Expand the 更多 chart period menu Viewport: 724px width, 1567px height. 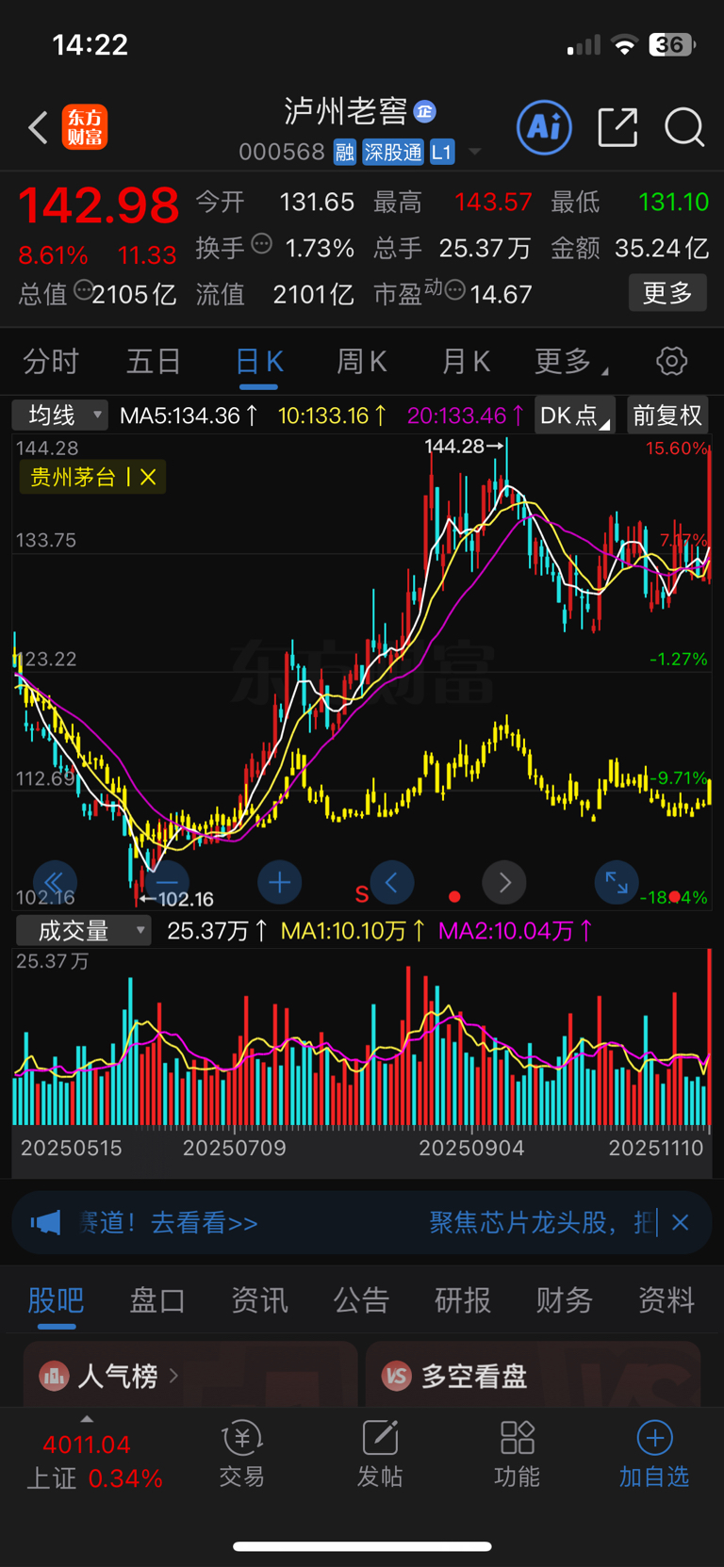571,361
